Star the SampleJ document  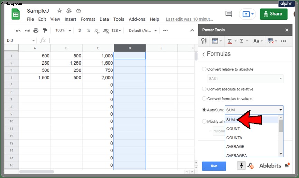click(59, 11)
